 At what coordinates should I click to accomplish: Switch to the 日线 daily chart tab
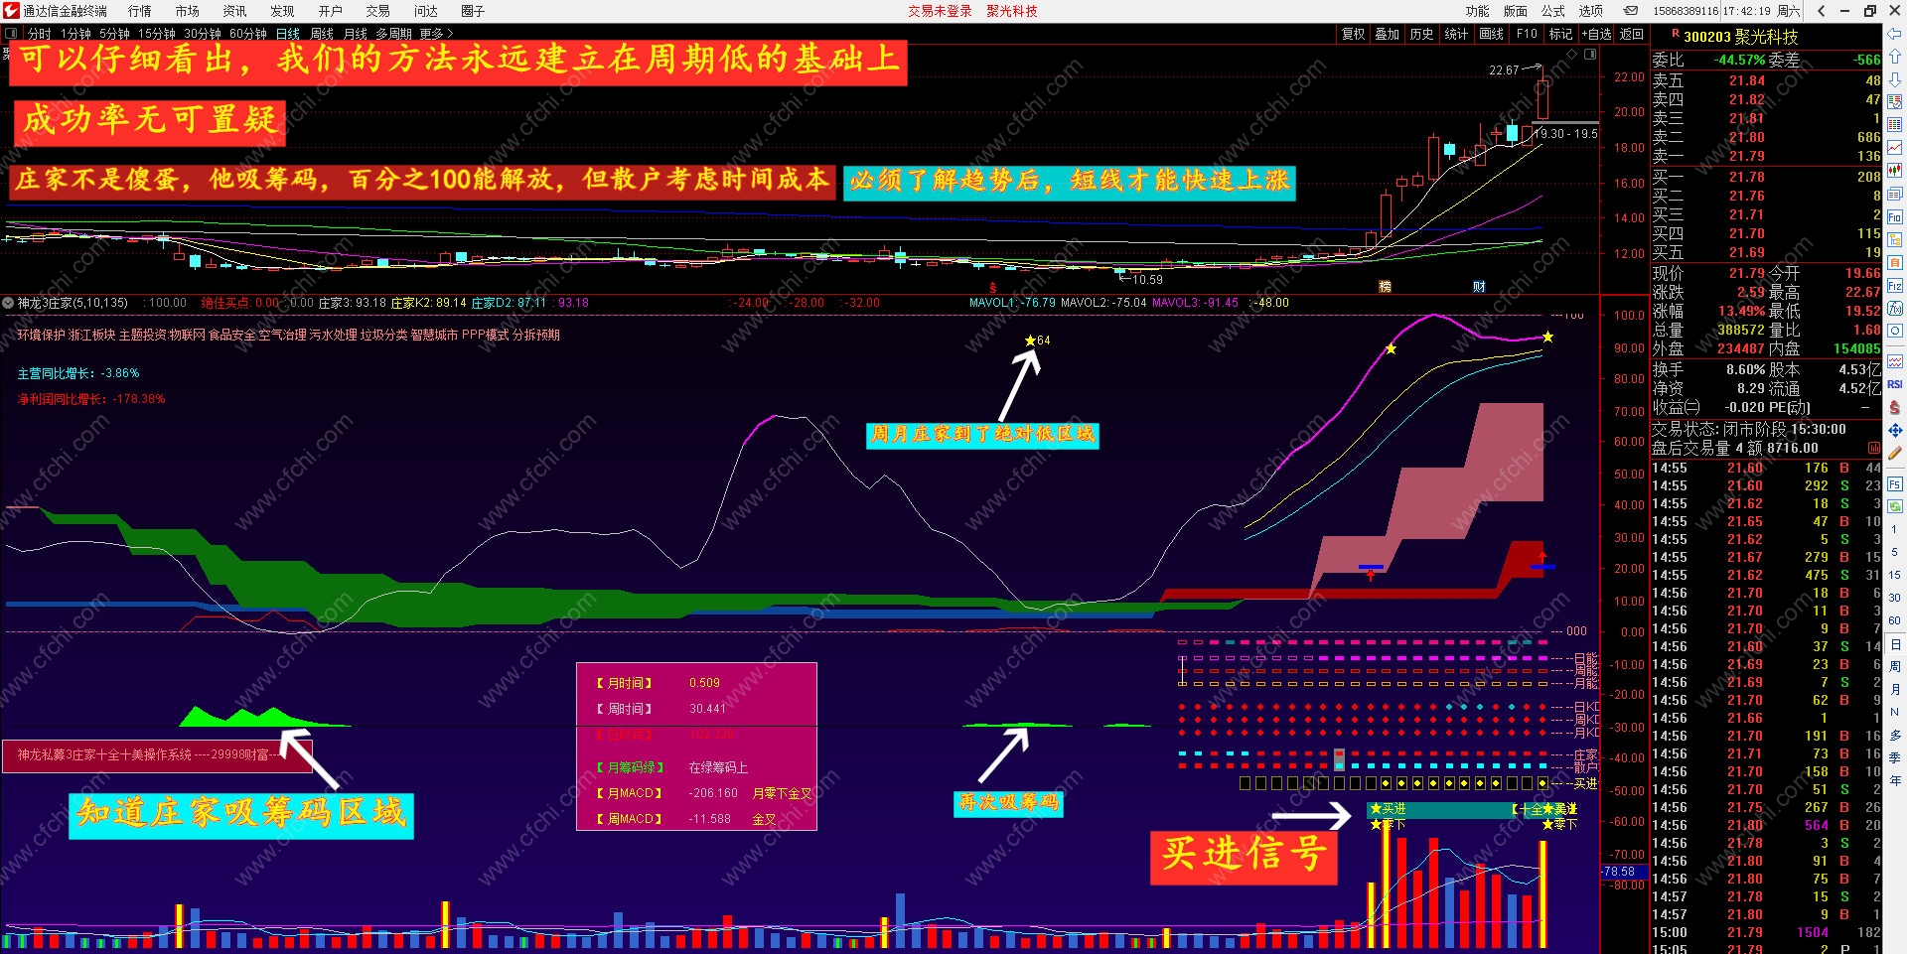[287, 34]
